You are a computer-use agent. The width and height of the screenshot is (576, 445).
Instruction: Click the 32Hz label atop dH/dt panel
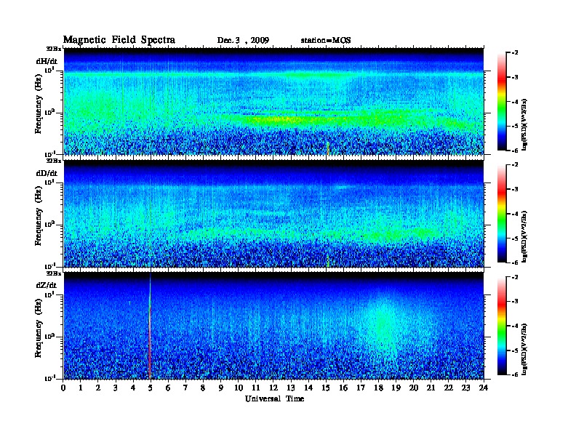point(54,49)
